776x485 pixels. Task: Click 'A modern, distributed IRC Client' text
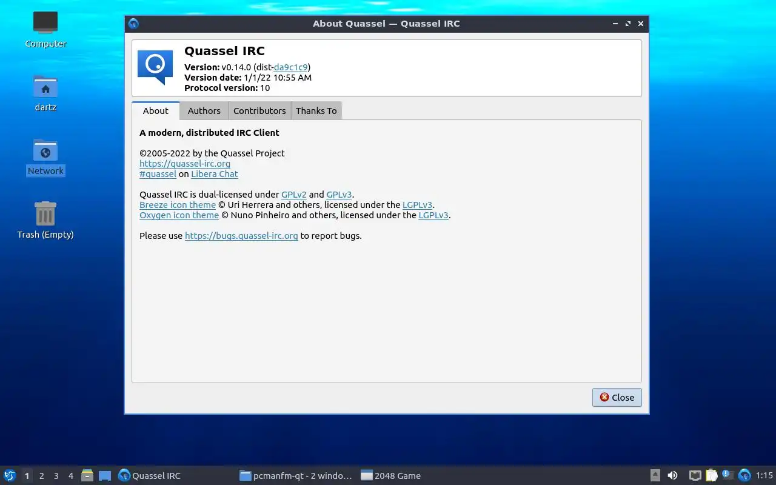pos(209,133)
